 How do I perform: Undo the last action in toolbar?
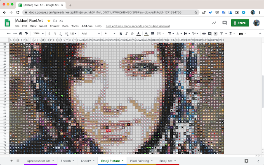point(9,34)
